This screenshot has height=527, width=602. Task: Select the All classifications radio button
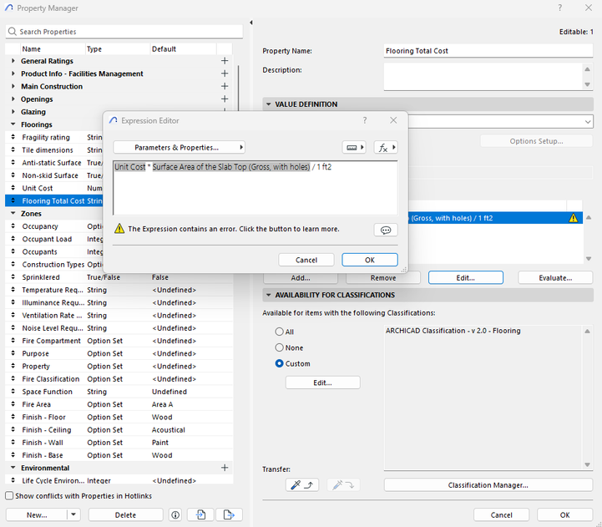coord(279,332)
